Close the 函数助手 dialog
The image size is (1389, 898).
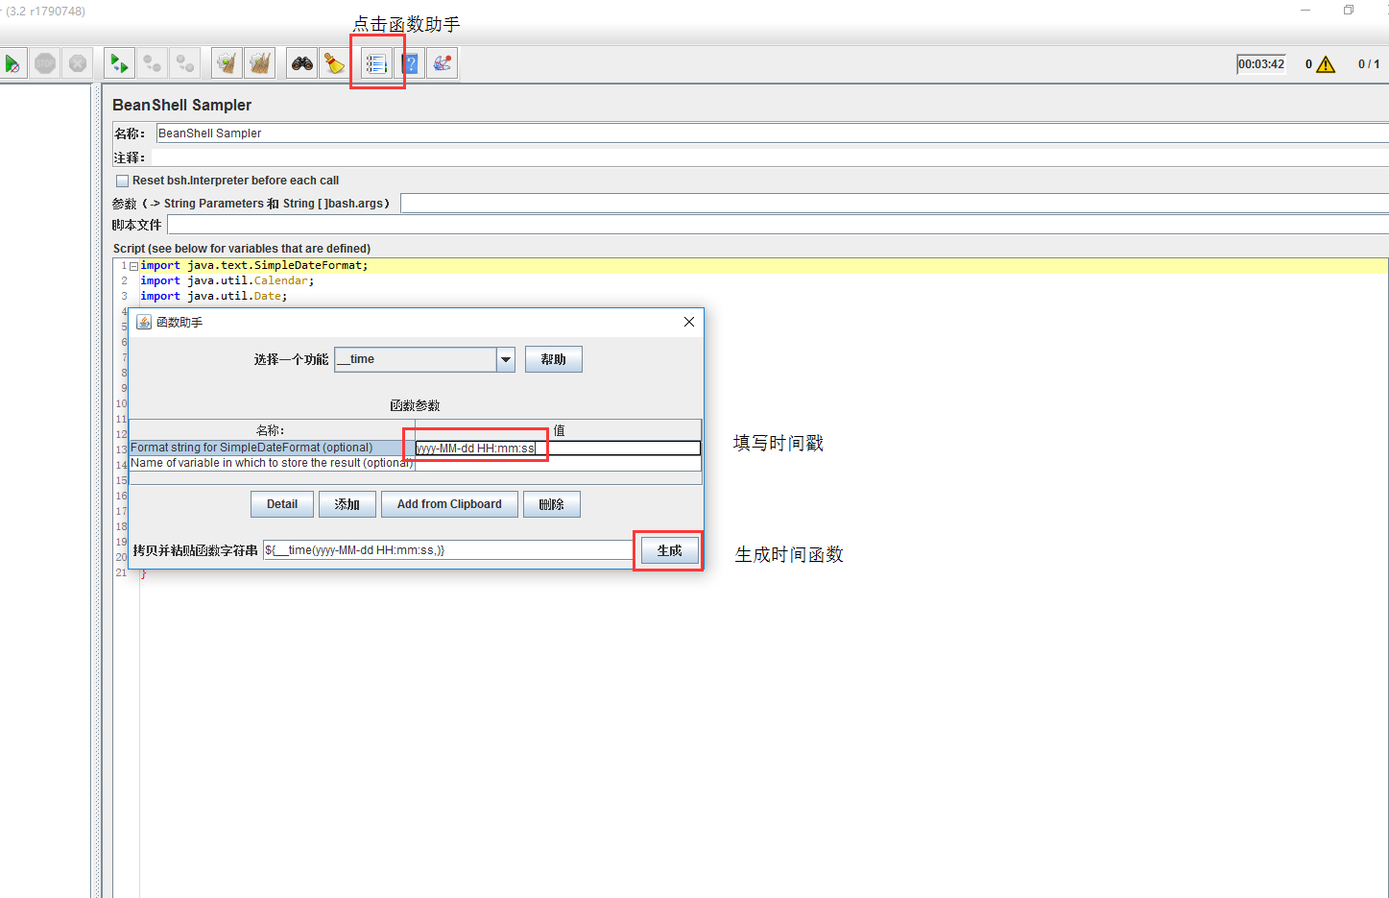point(688,322)
